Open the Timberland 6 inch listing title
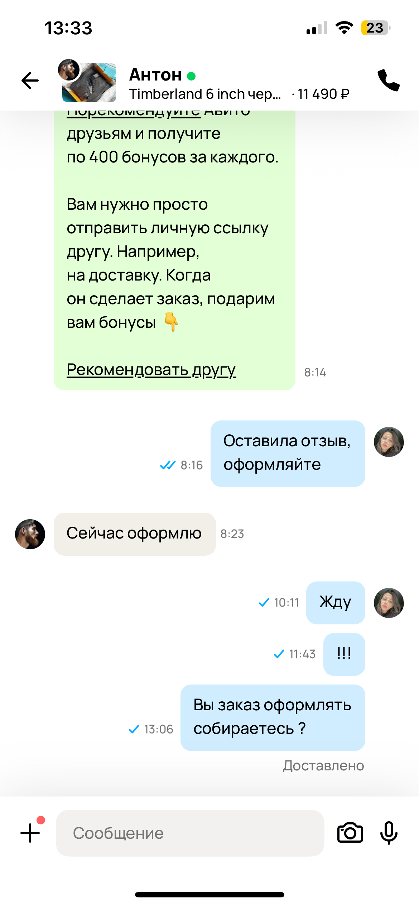Viewport: 419px width, 906px height. point(205,94)
